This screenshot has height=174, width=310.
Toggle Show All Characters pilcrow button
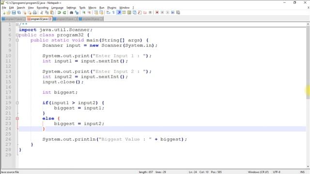pyautogui.click(x=113, y=13)
